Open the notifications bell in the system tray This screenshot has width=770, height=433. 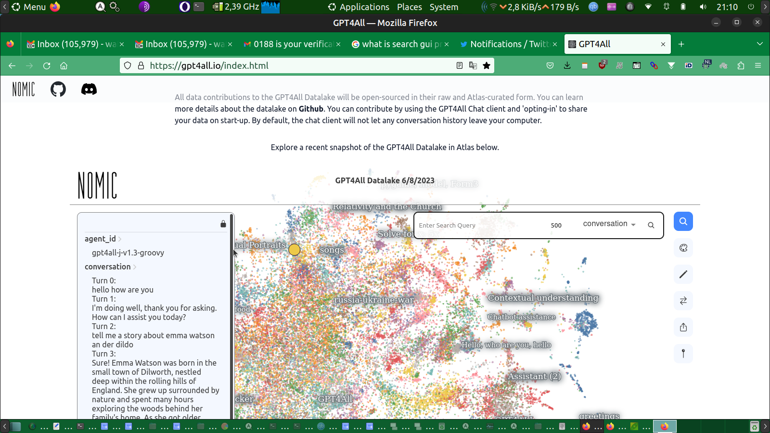[x=667, y=7]
